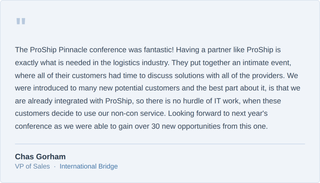Click the quotation mark icon

[21, 22]
